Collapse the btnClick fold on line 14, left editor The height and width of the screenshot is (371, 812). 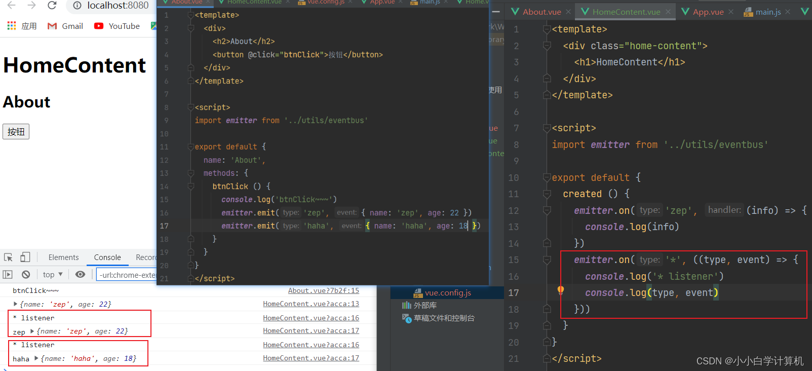click(191, 187)
